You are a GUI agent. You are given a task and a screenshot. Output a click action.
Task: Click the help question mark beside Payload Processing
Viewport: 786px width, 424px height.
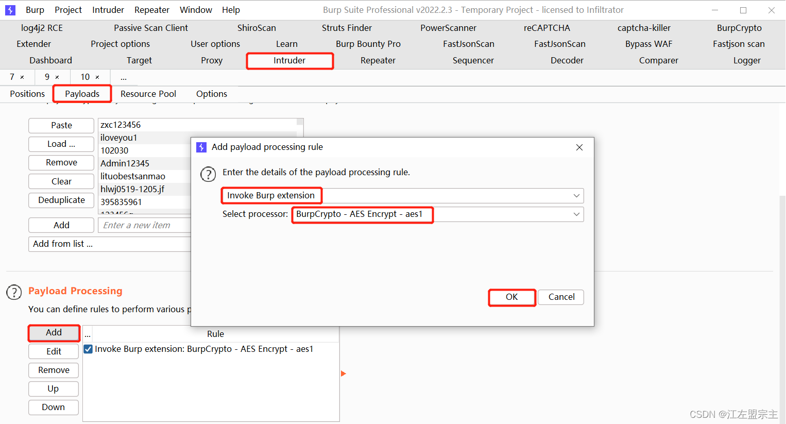point(14,293)
